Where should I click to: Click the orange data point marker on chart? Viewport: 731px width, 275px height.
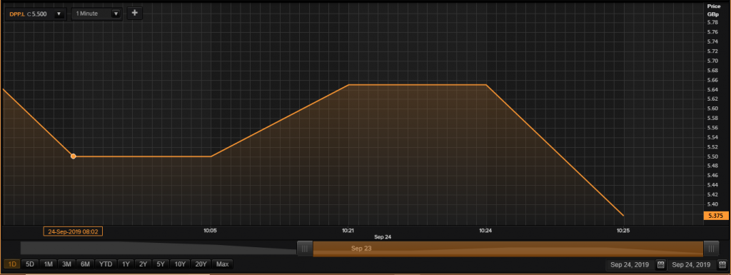(x=74, y=156)
